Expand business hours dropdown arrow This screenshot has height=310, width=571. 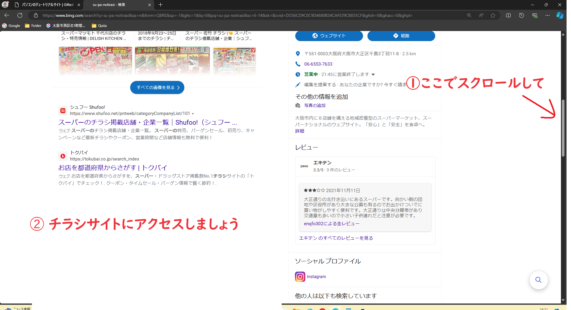coord(373,74)
